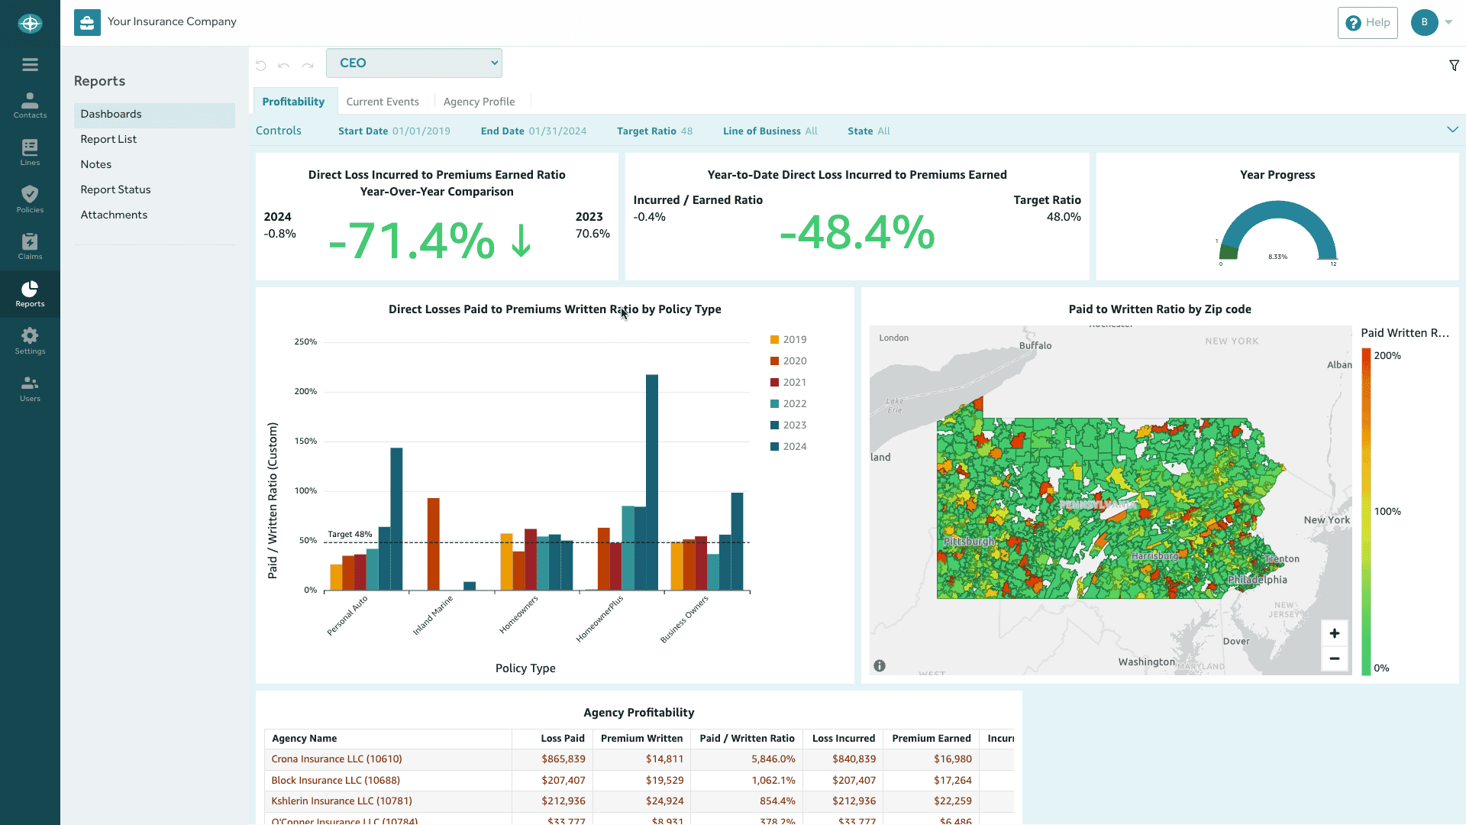This screenshot has height=825, width=1466.
Task: Switch to Agency Profile tab
Action: click(479, 102)
